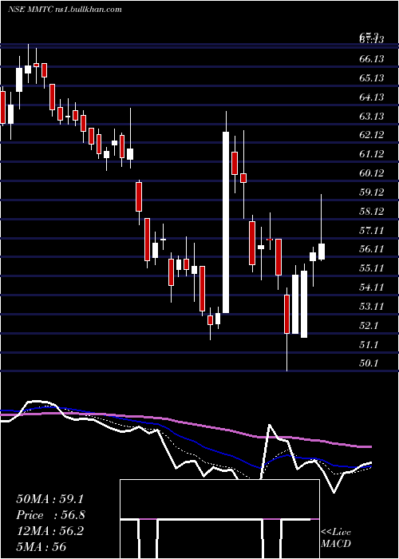Select the 64.13 price axis label
The image size is (399, 559).
(x=372, y=97)
